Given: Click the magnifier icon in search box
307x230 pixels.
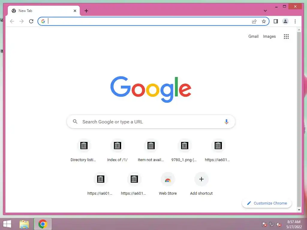Looking at the screenshot, I should [x=75, y=122].
